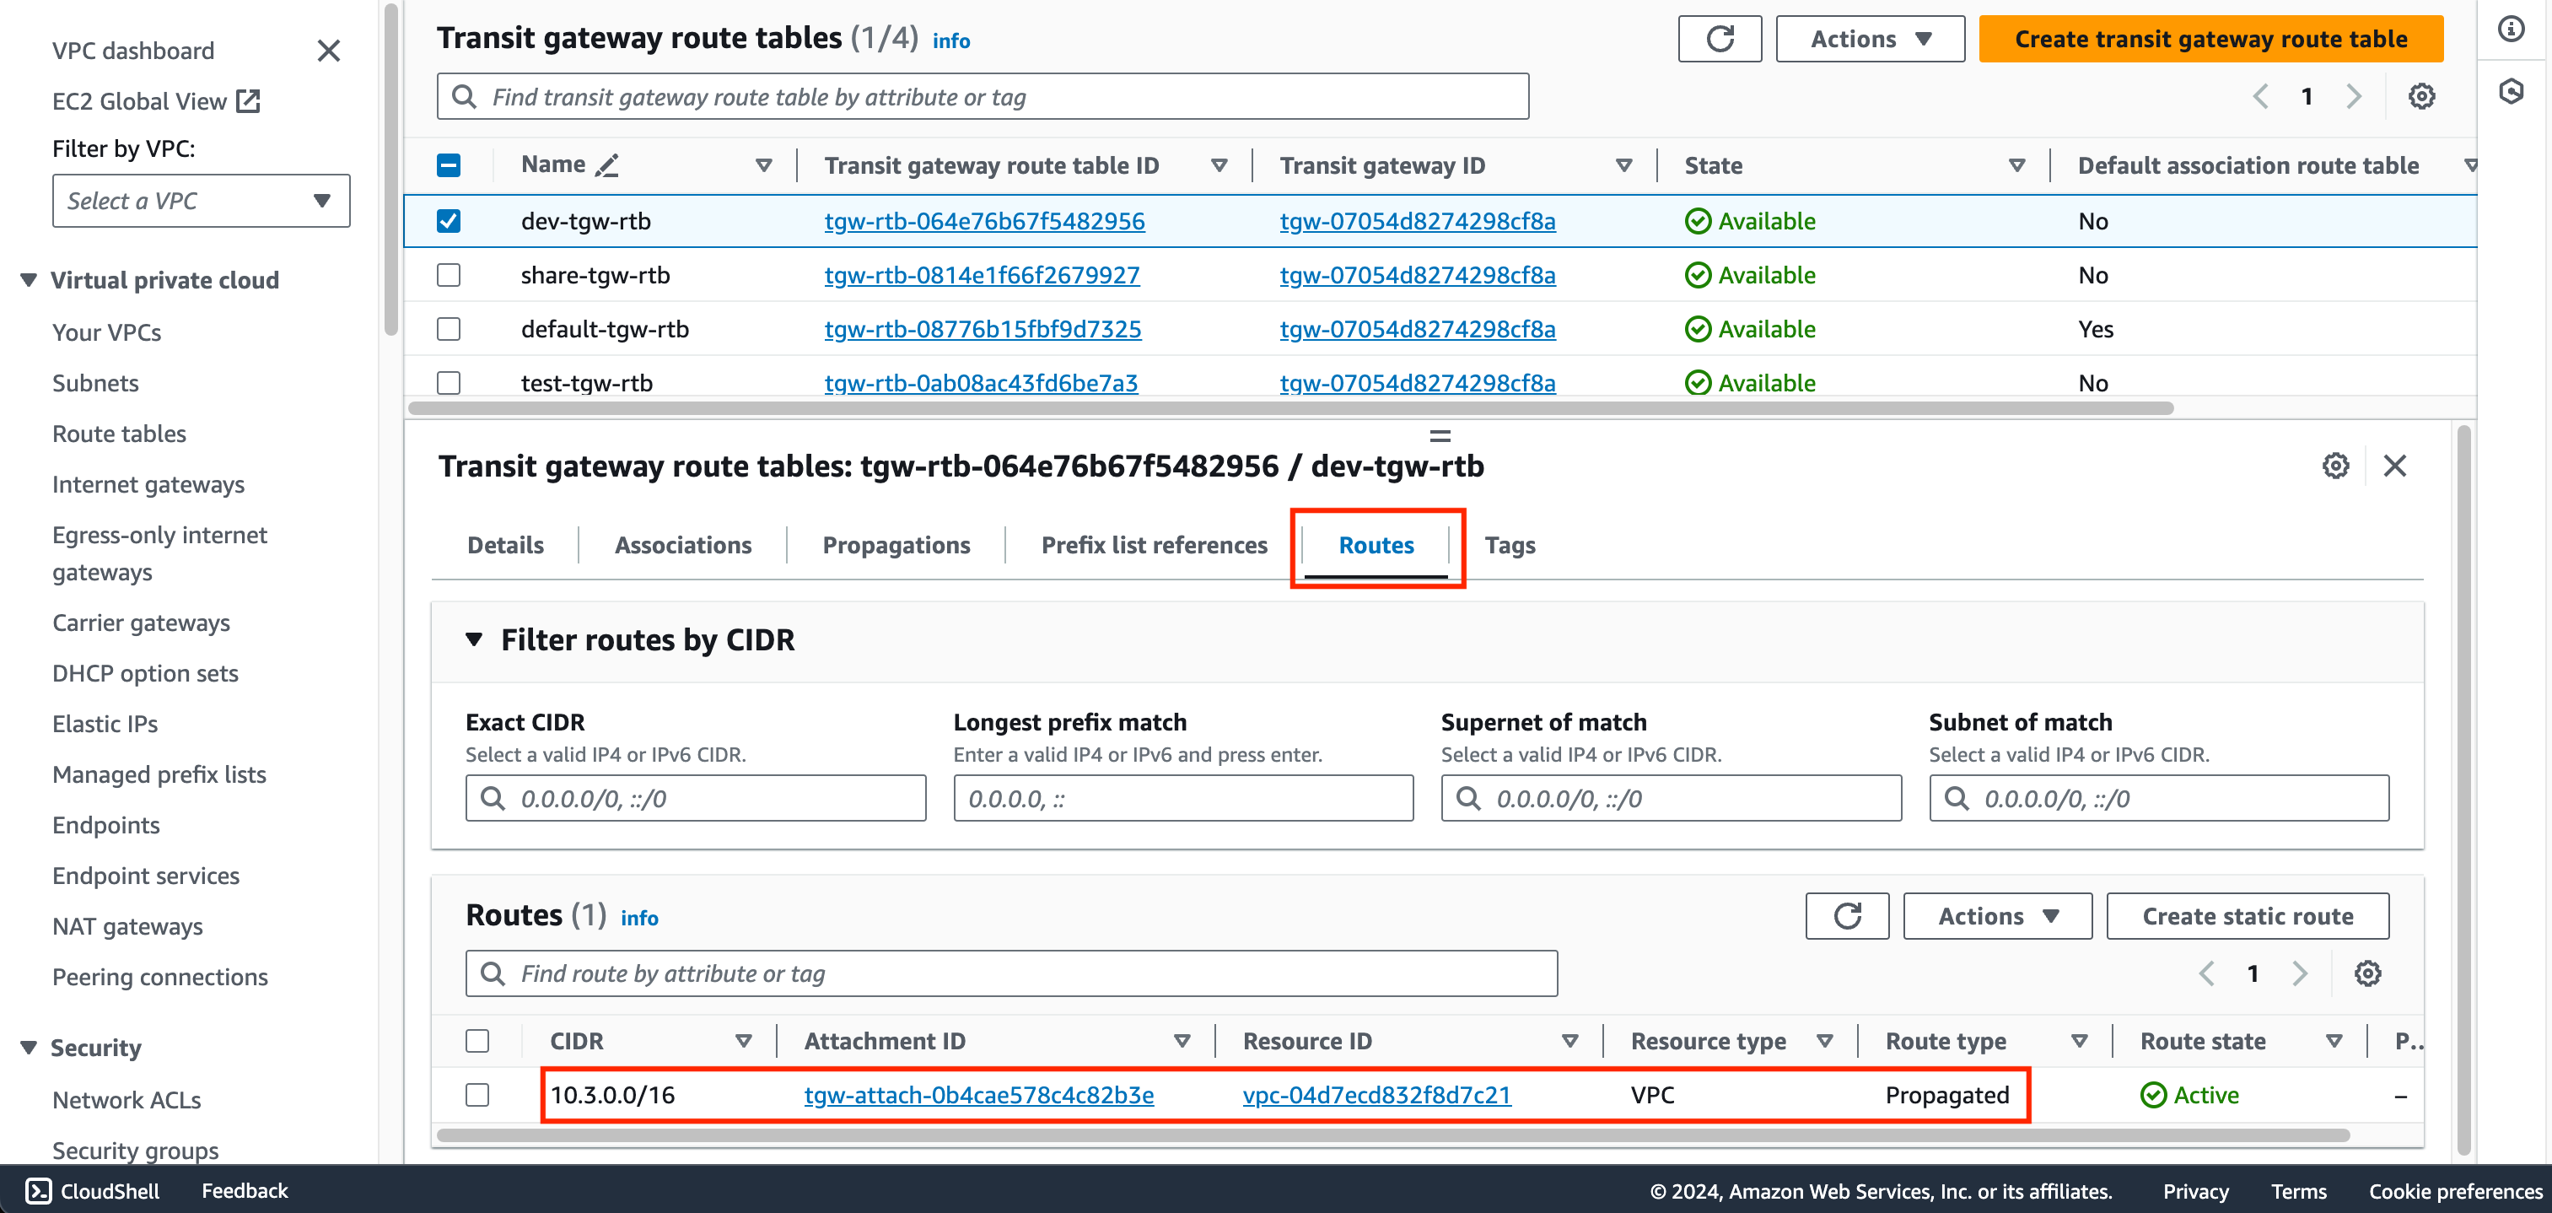The height and width of the screenshot is (1213, 2552).
Task: Sort Routes by Attachment ID arrow
Action: click(1182, 1042)
